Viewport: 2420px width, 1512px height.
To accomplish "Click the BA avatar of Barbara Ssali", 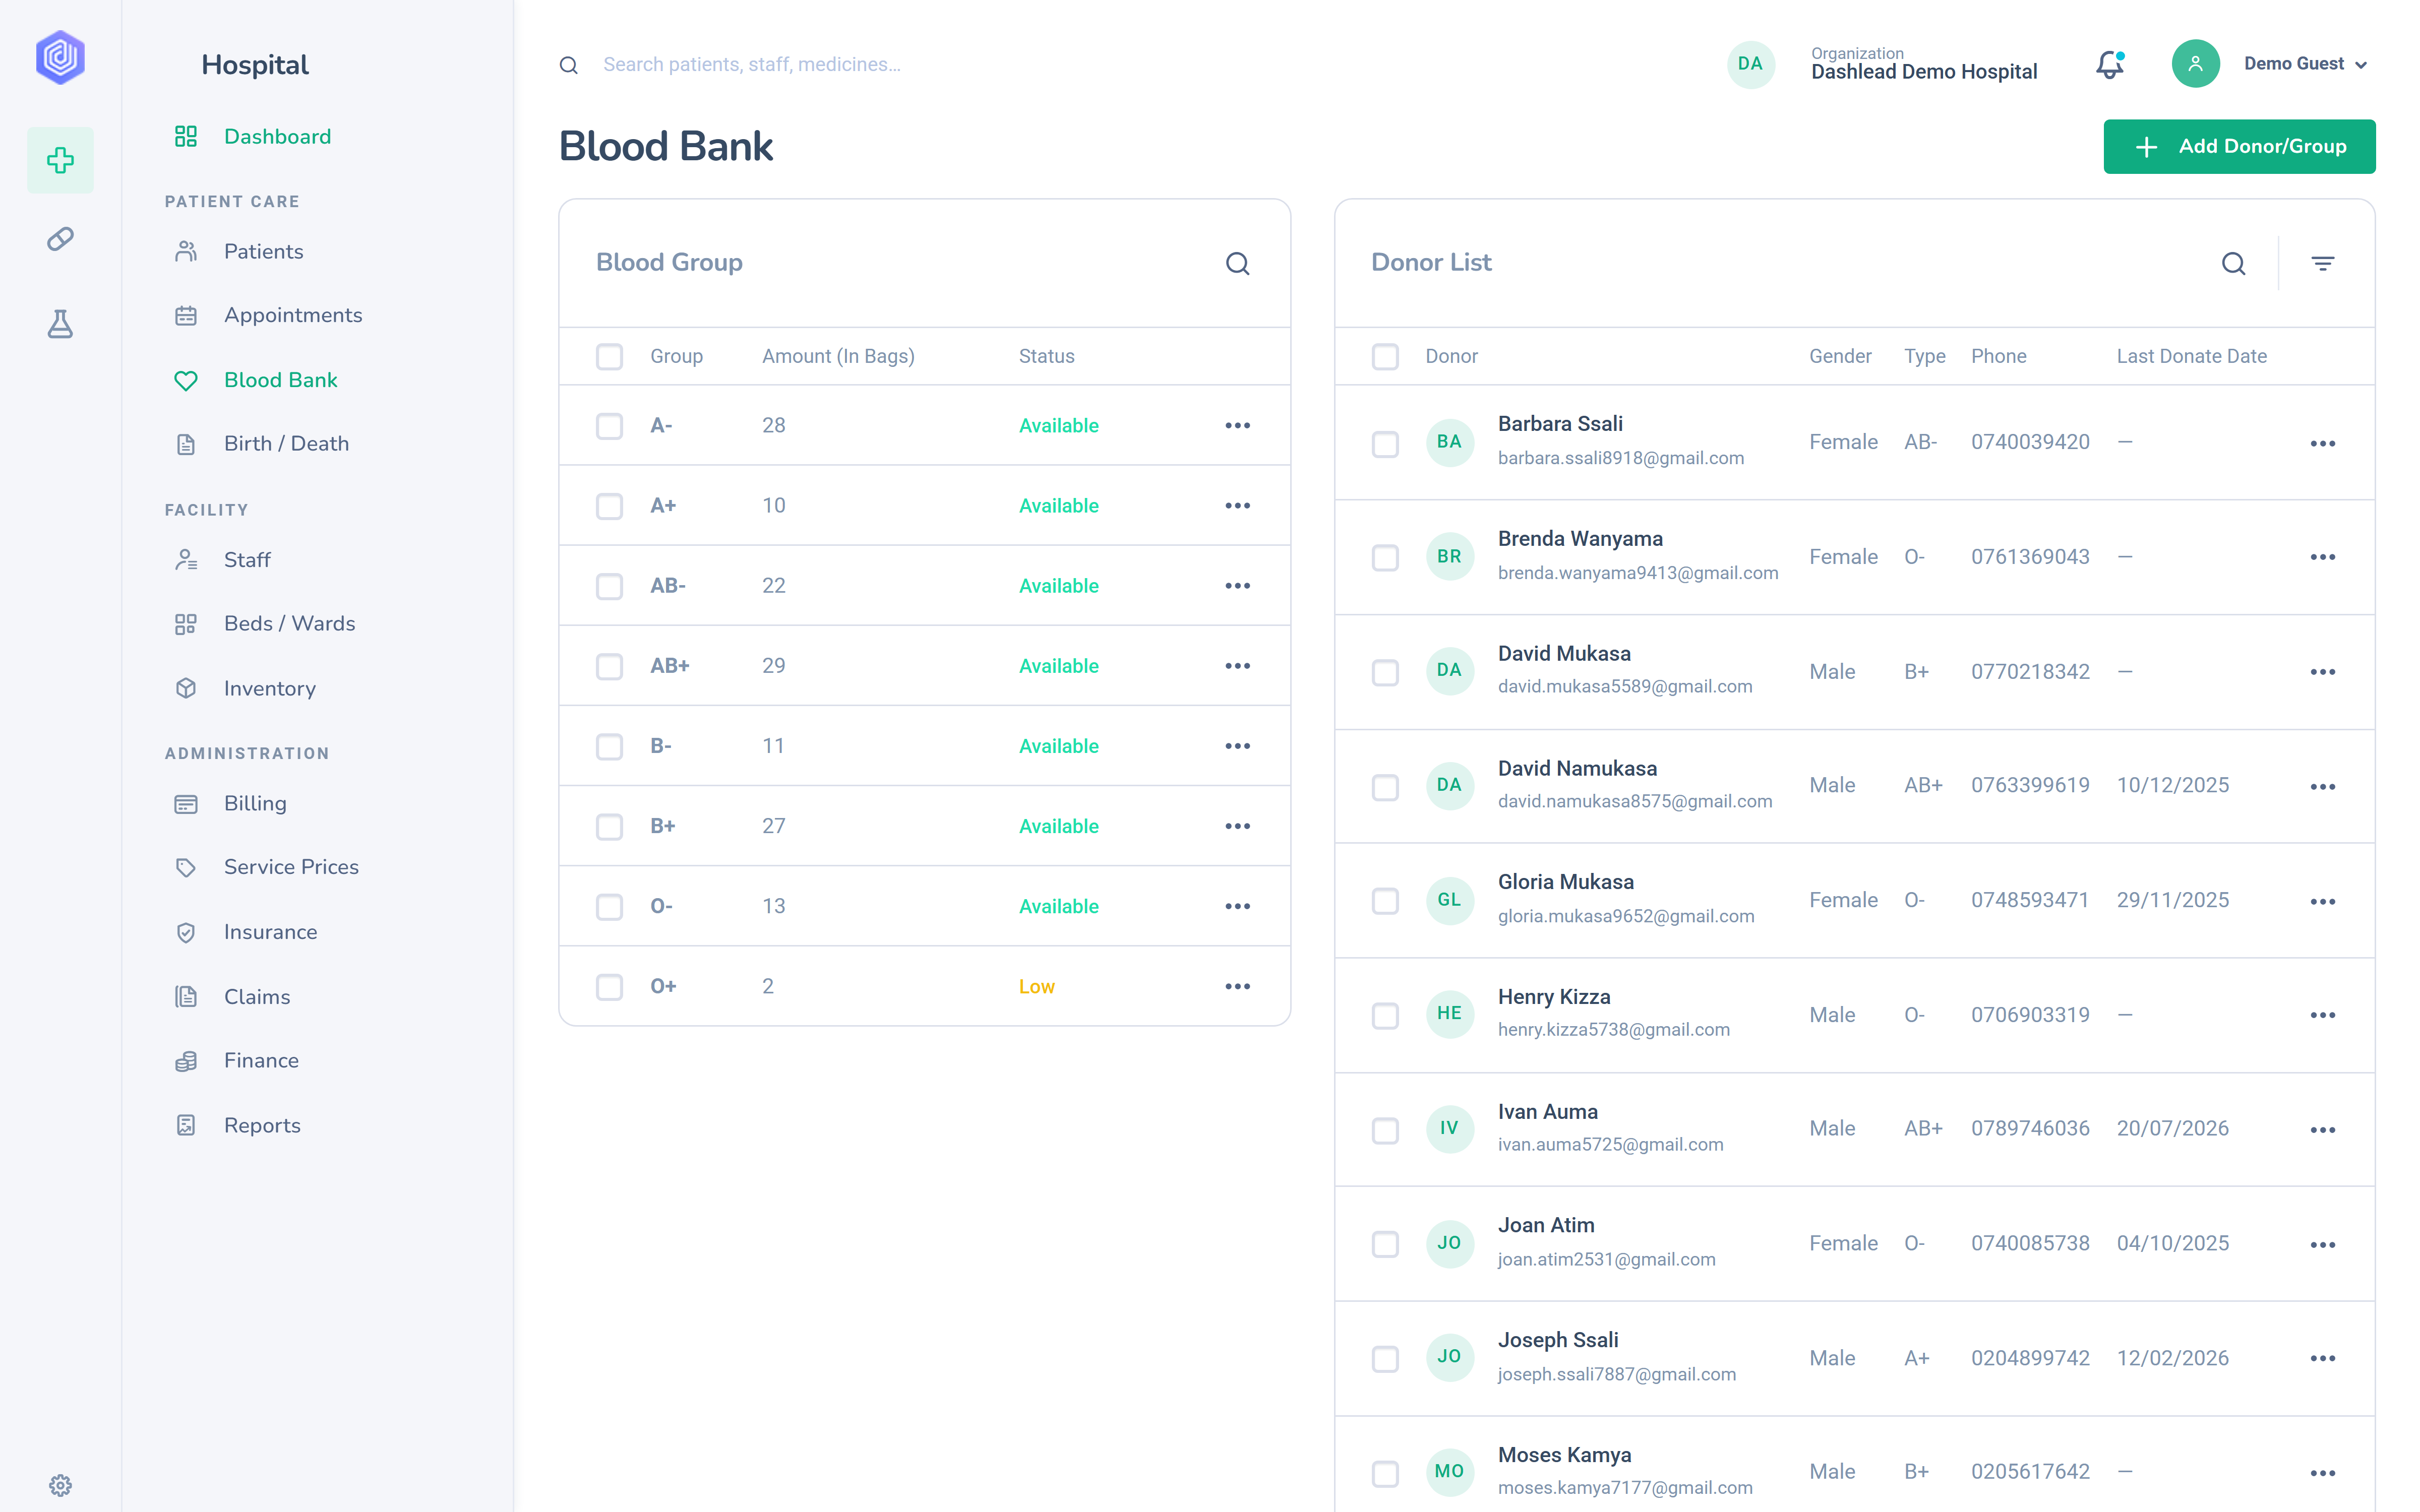I will coord(1449,442).
